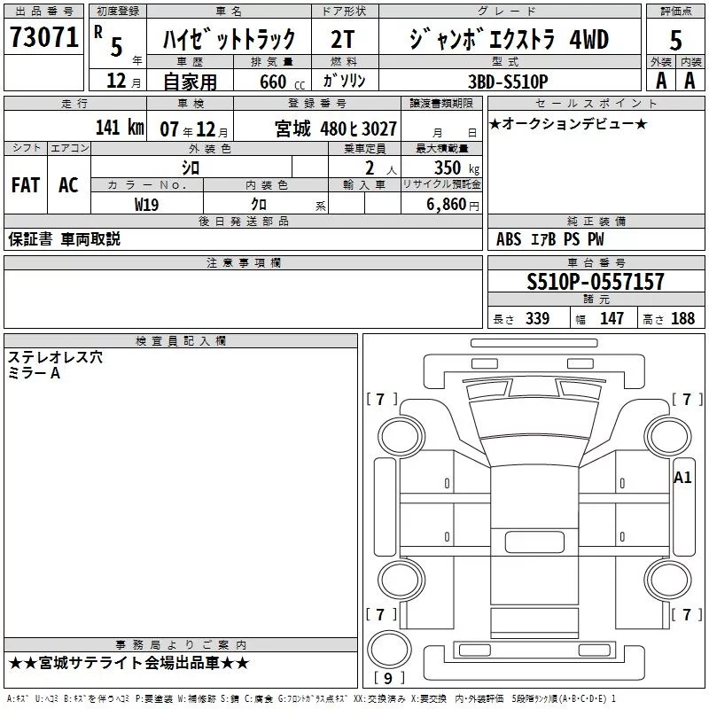Click the fuel type ガソリン

344,81
